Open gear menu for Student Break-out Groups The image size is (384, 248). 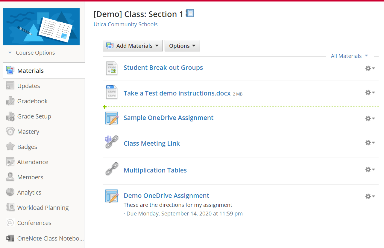click(x=370, y=68)
